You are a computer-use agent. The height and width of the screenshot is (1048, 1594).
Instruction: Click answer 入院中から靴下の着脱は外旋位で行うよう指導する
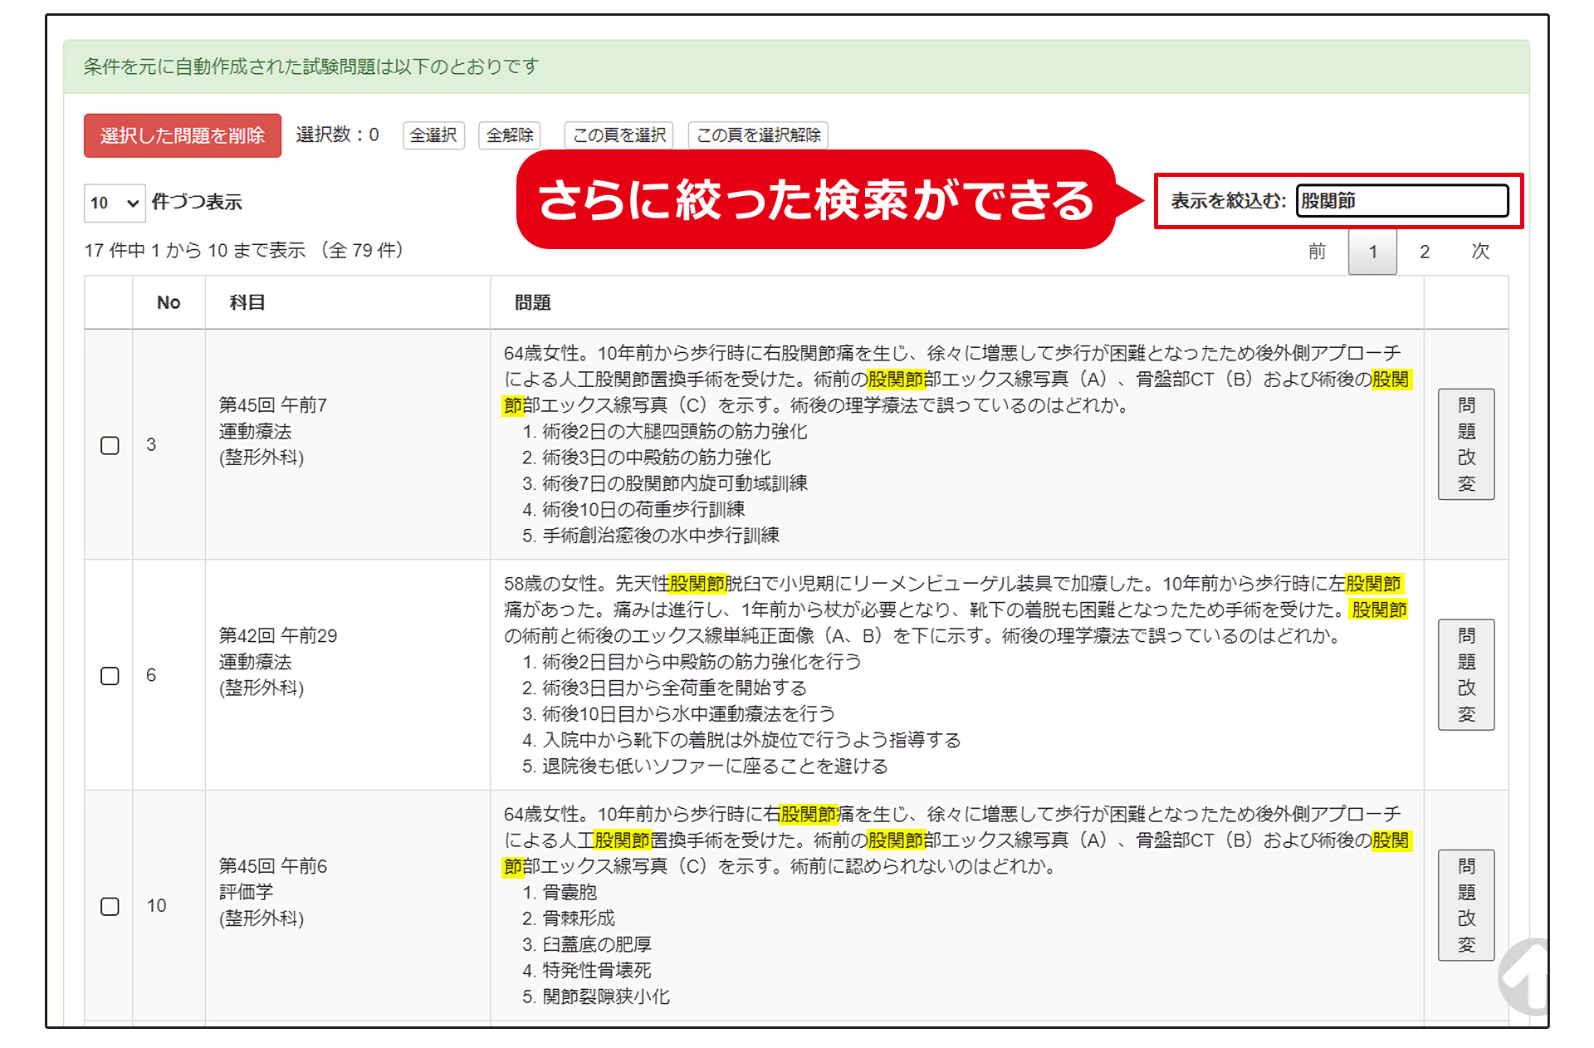click(751, 740)
